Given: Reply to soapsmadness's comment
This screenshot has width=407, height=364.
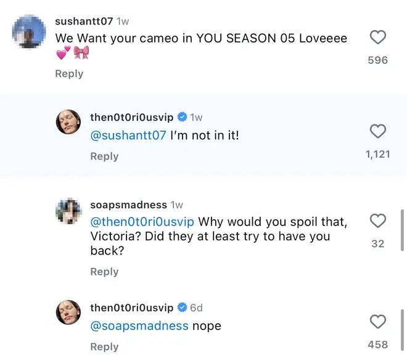Looking at the screenshot, I should pyautogui.click(x=104, y=272).
